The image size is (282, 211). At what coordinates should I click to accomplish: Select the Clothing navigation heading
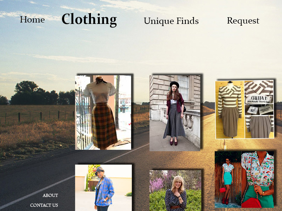point(89,20)
